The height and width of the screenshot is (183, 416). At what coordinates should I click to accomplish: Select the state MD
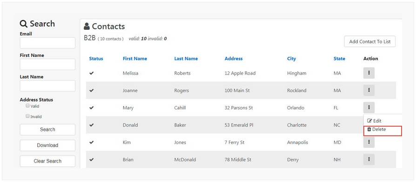(337, 142)
